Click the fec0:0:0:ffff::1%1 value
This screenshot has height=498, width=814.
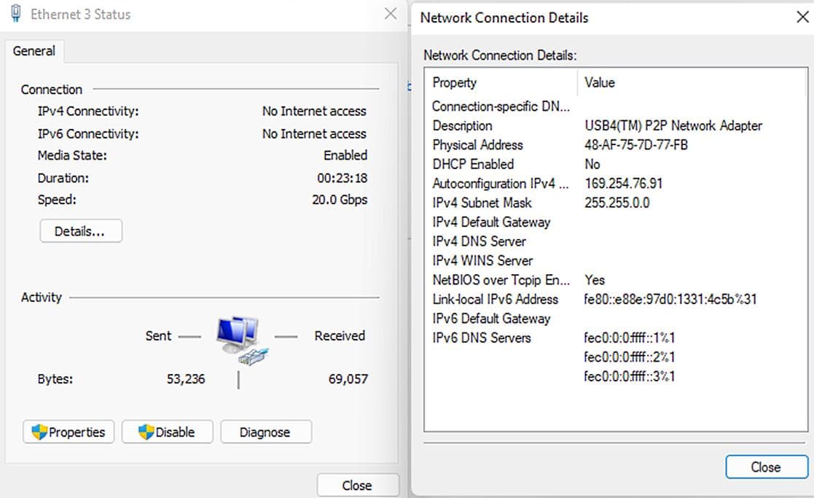[629, 338]
